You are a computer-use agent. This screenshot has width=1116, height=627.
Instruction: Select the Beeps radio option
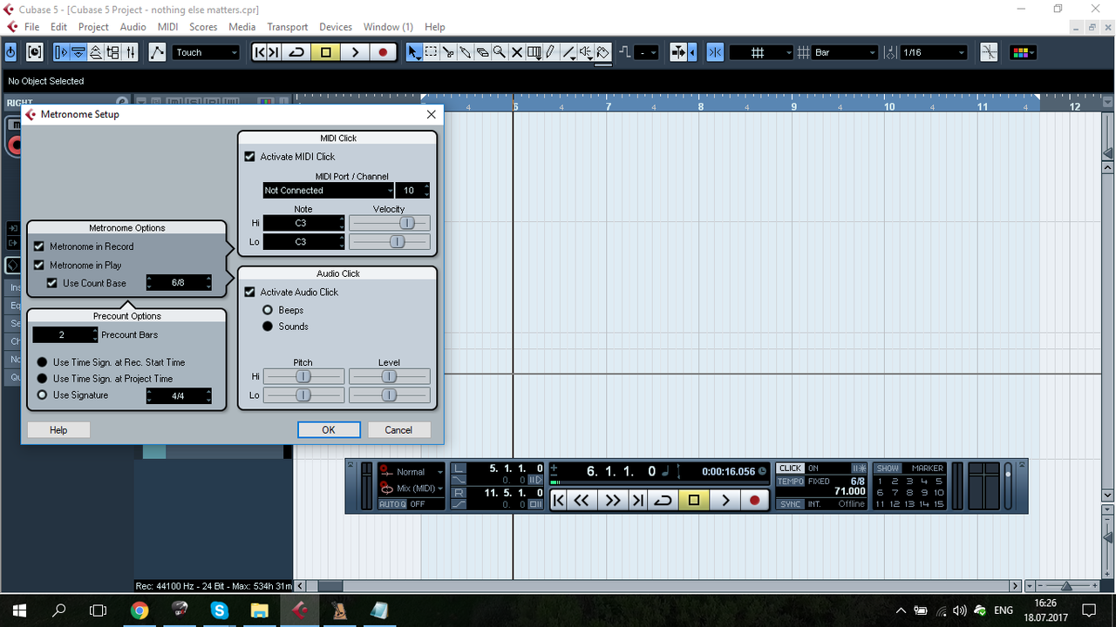(x=269, y=310)
